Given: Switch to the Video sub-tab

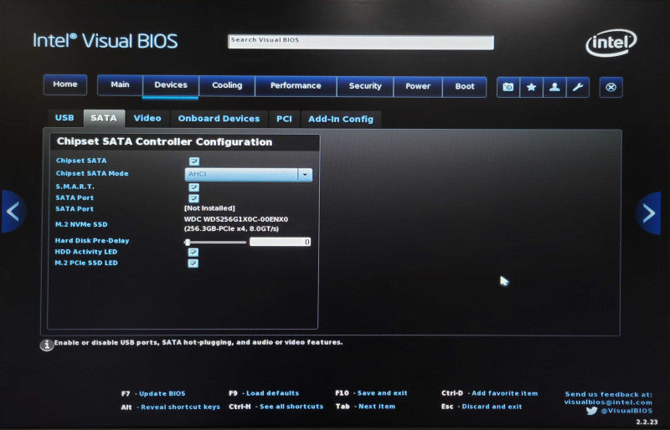Looking at the screenshot, I should [x=147, y=119].
